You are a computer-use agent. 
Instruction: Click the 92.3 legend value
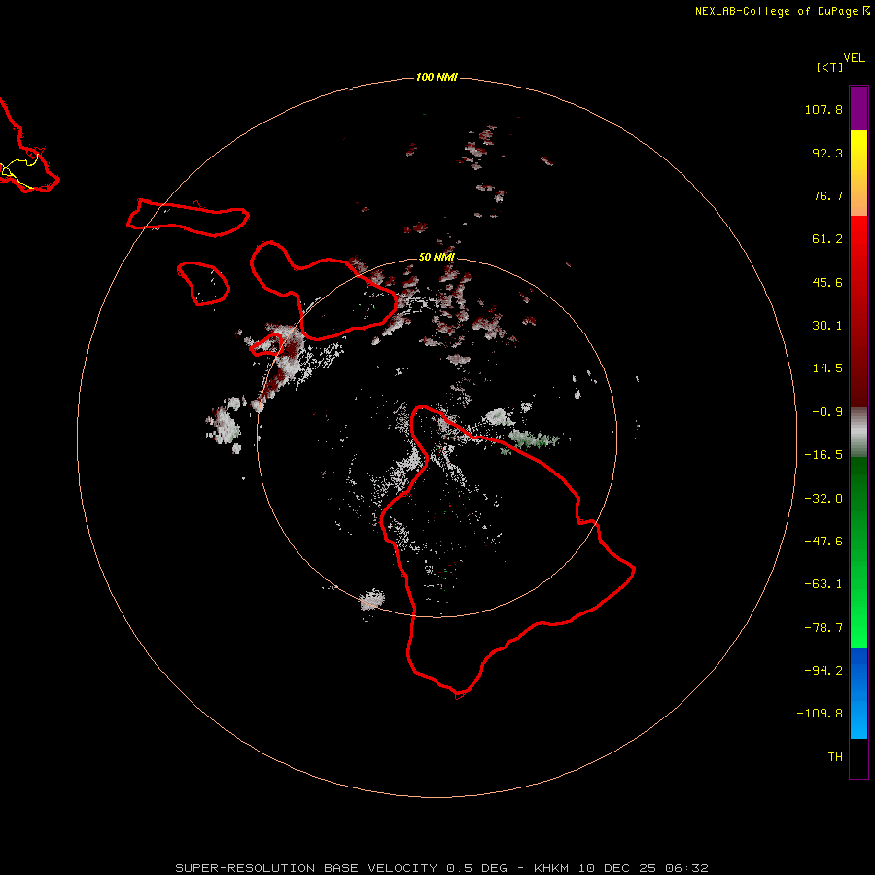pos(827,153)
